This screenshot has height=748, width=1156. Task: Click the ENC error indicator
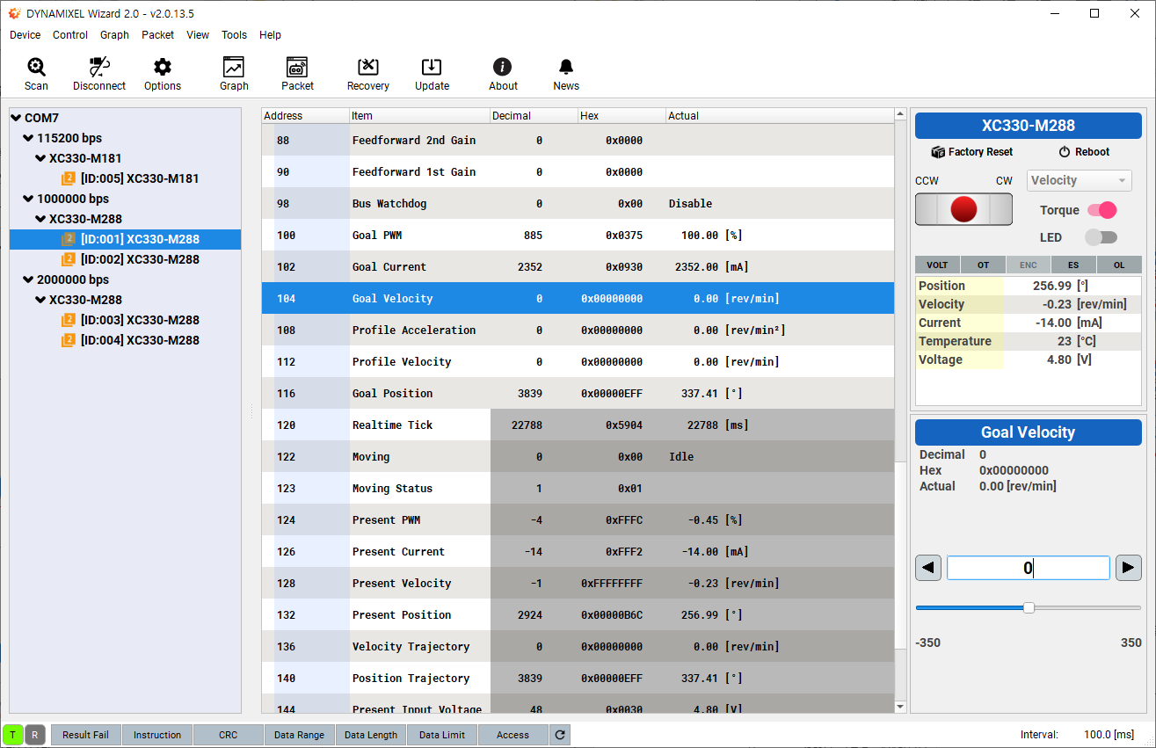1028,265
